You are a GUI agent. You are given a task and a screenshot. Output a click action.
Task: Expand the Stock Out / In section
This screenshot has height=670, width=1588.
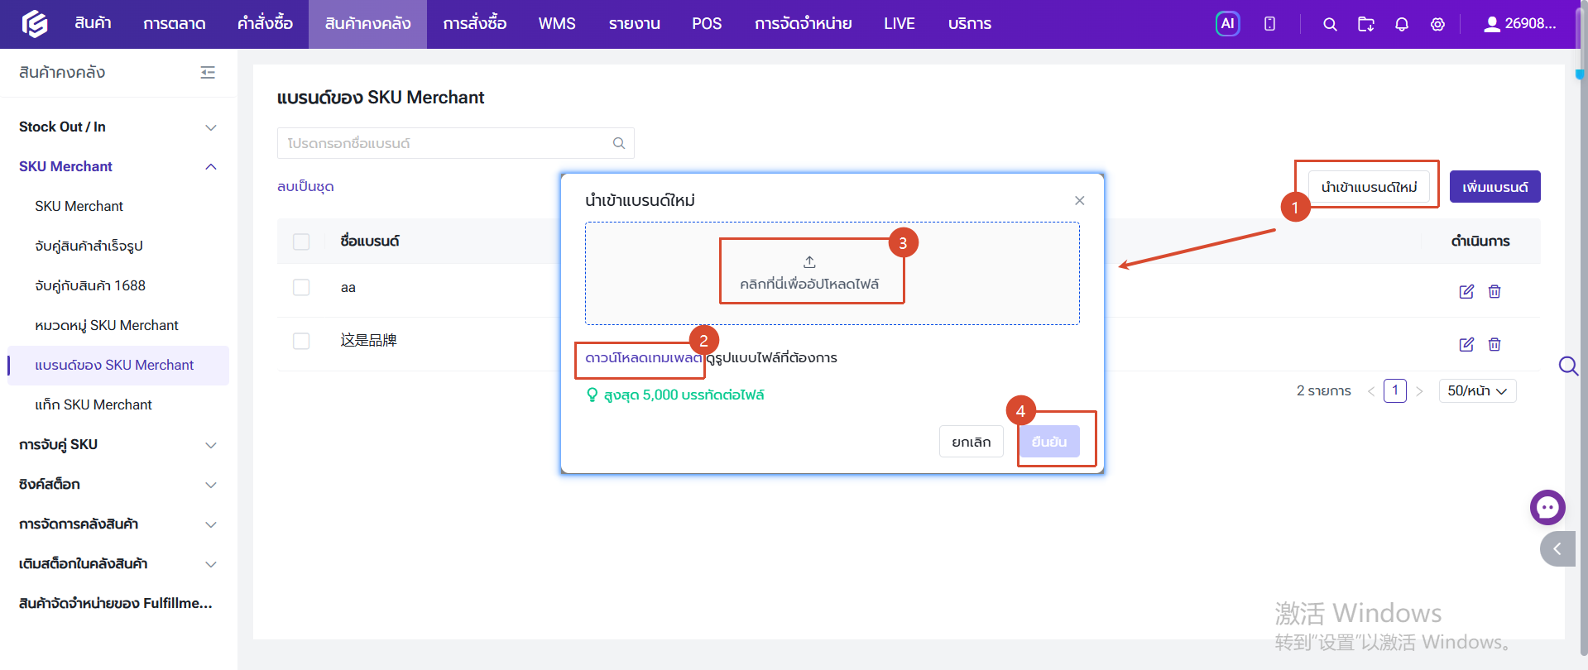click(x=118, y=127)
